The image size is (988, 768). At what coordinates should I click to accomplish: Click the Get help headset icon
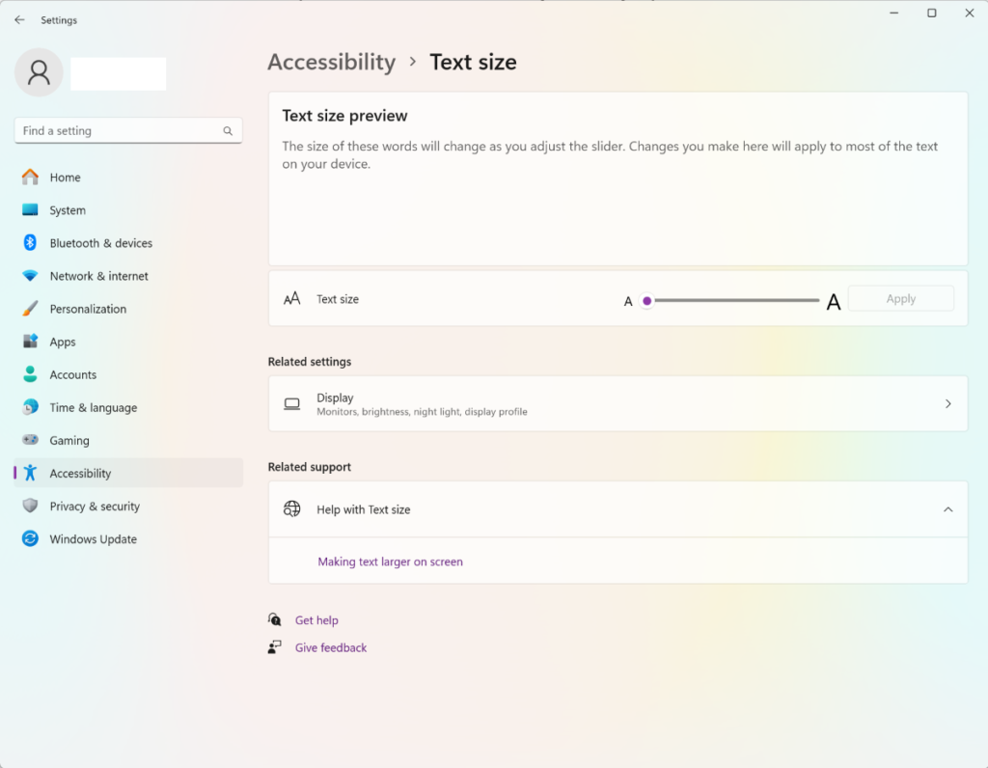275,620
